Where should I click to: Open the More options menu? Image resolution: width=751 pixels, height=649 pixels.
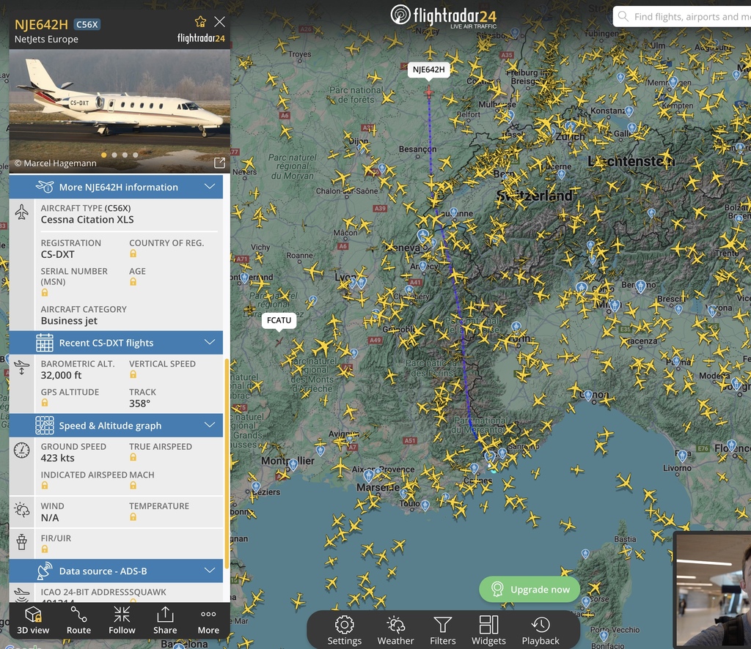(208, 620)
